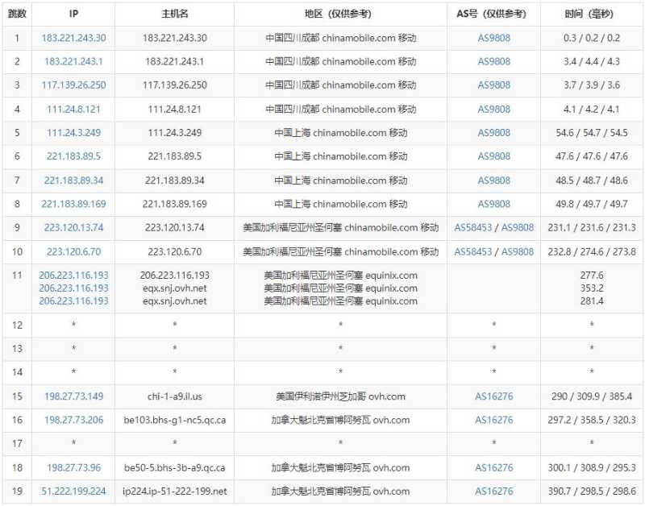This screenshot has width=645, height=506.
Task: Click the 跳数 column header
Action: [17, 14]
